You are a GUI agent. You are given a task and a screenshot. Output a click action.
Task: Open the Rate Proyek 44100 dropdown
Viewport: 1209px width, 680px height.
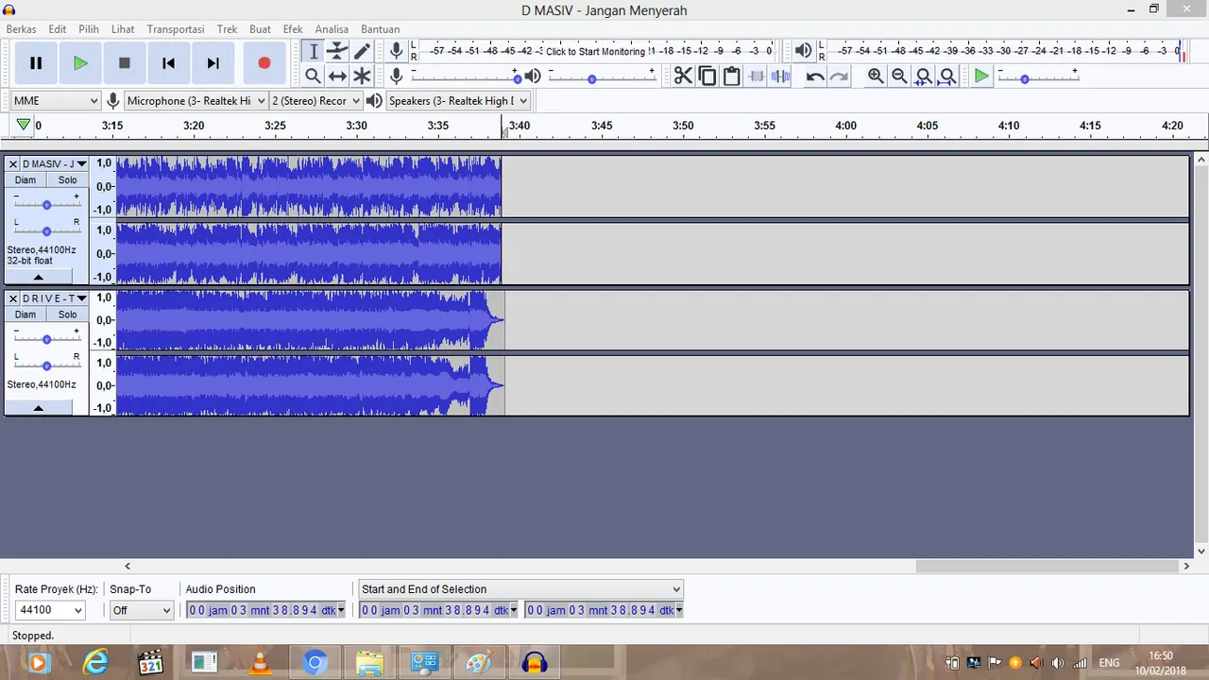point(49,610)
